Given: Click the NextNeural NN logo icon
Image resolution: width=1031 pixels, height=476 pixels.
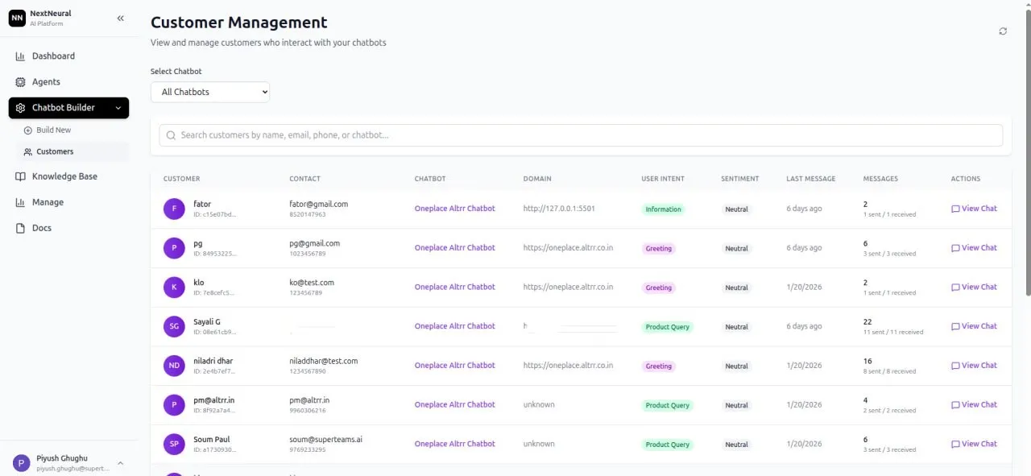Looking at the screenshot, I should click(17, 19).
